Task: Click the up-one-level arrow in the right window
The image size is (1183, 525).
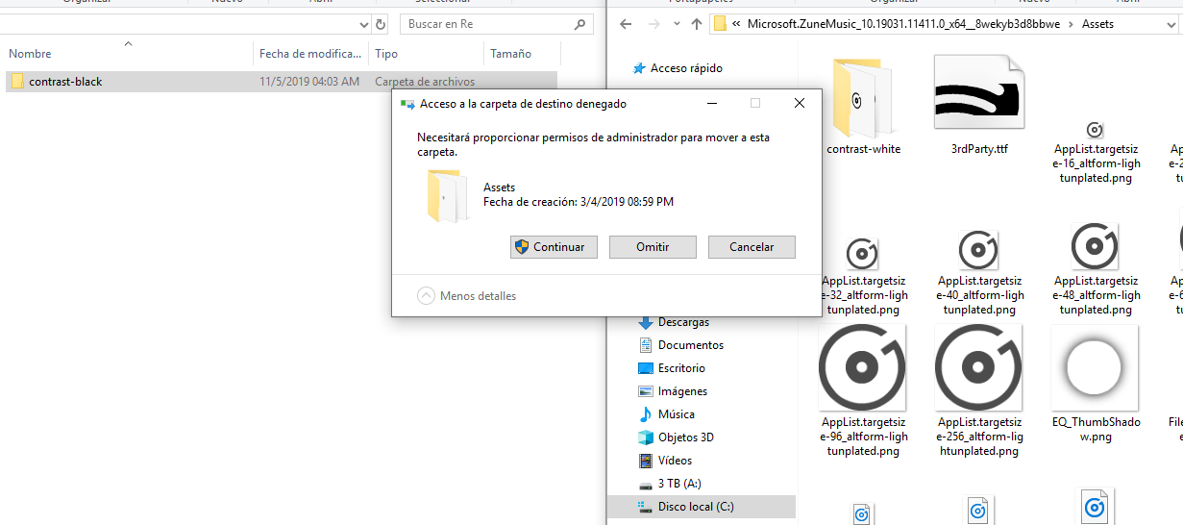Action: tap(697, 24)
